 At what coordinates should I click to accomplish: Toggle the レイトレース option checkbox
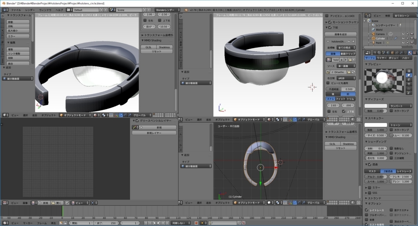[x=367, y=210]
